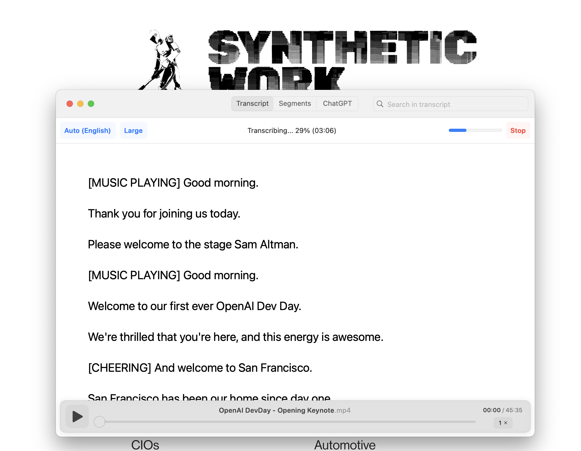
Task: Click the green zoom window button
Action: (91, 104)
